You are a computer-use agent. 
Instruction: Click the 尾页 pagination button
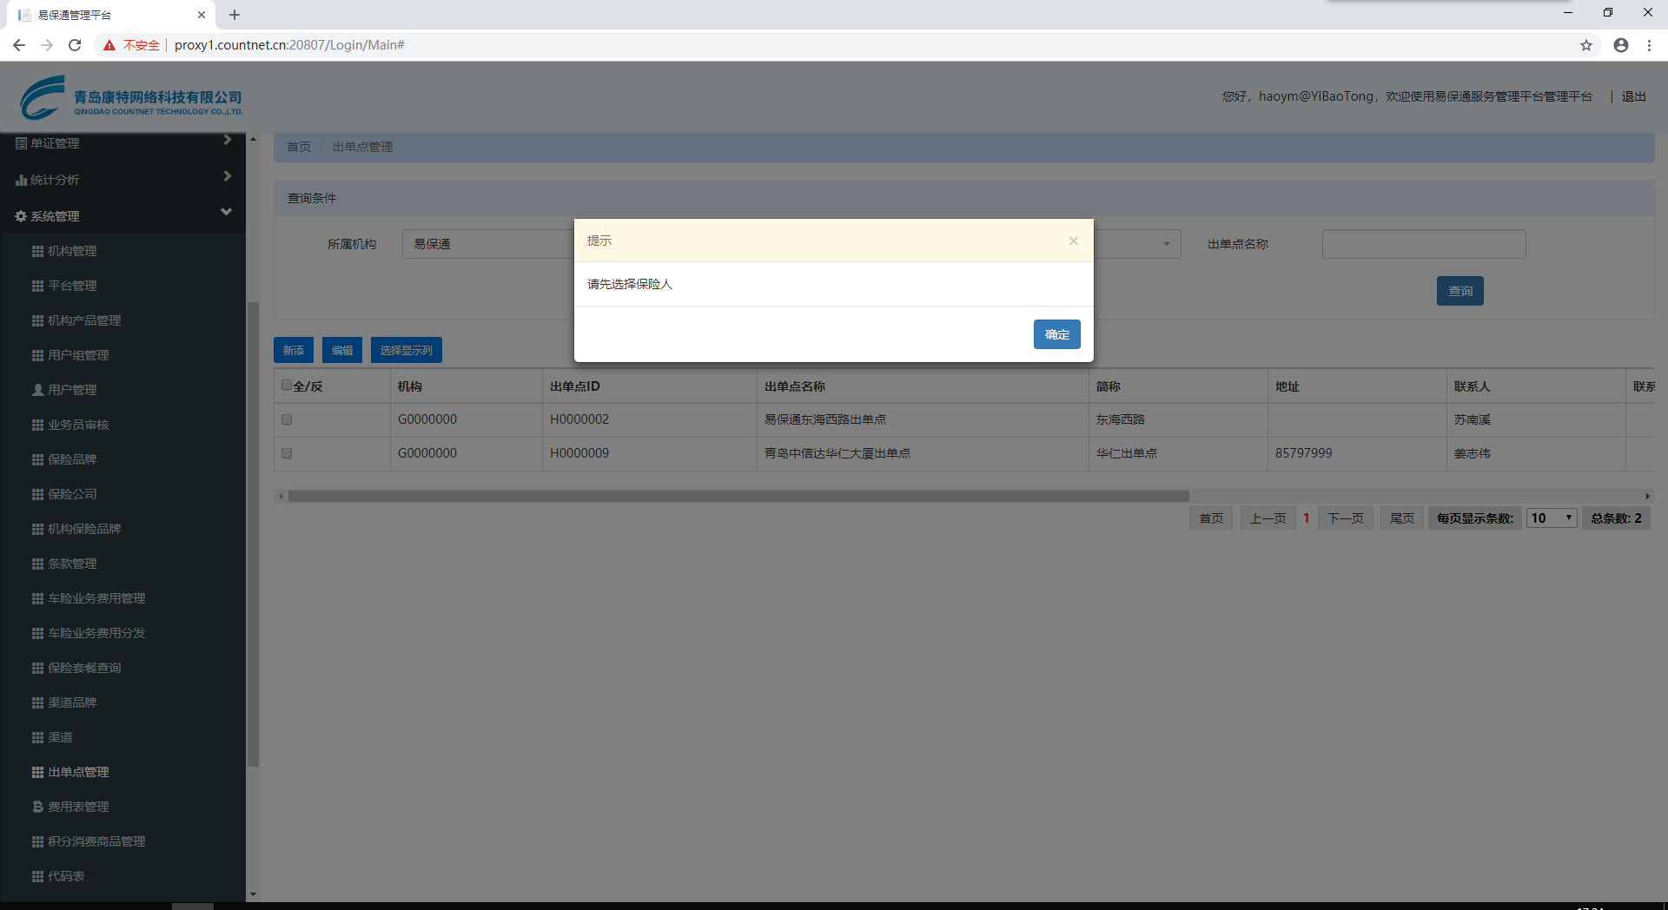(x=1402, y=518)
